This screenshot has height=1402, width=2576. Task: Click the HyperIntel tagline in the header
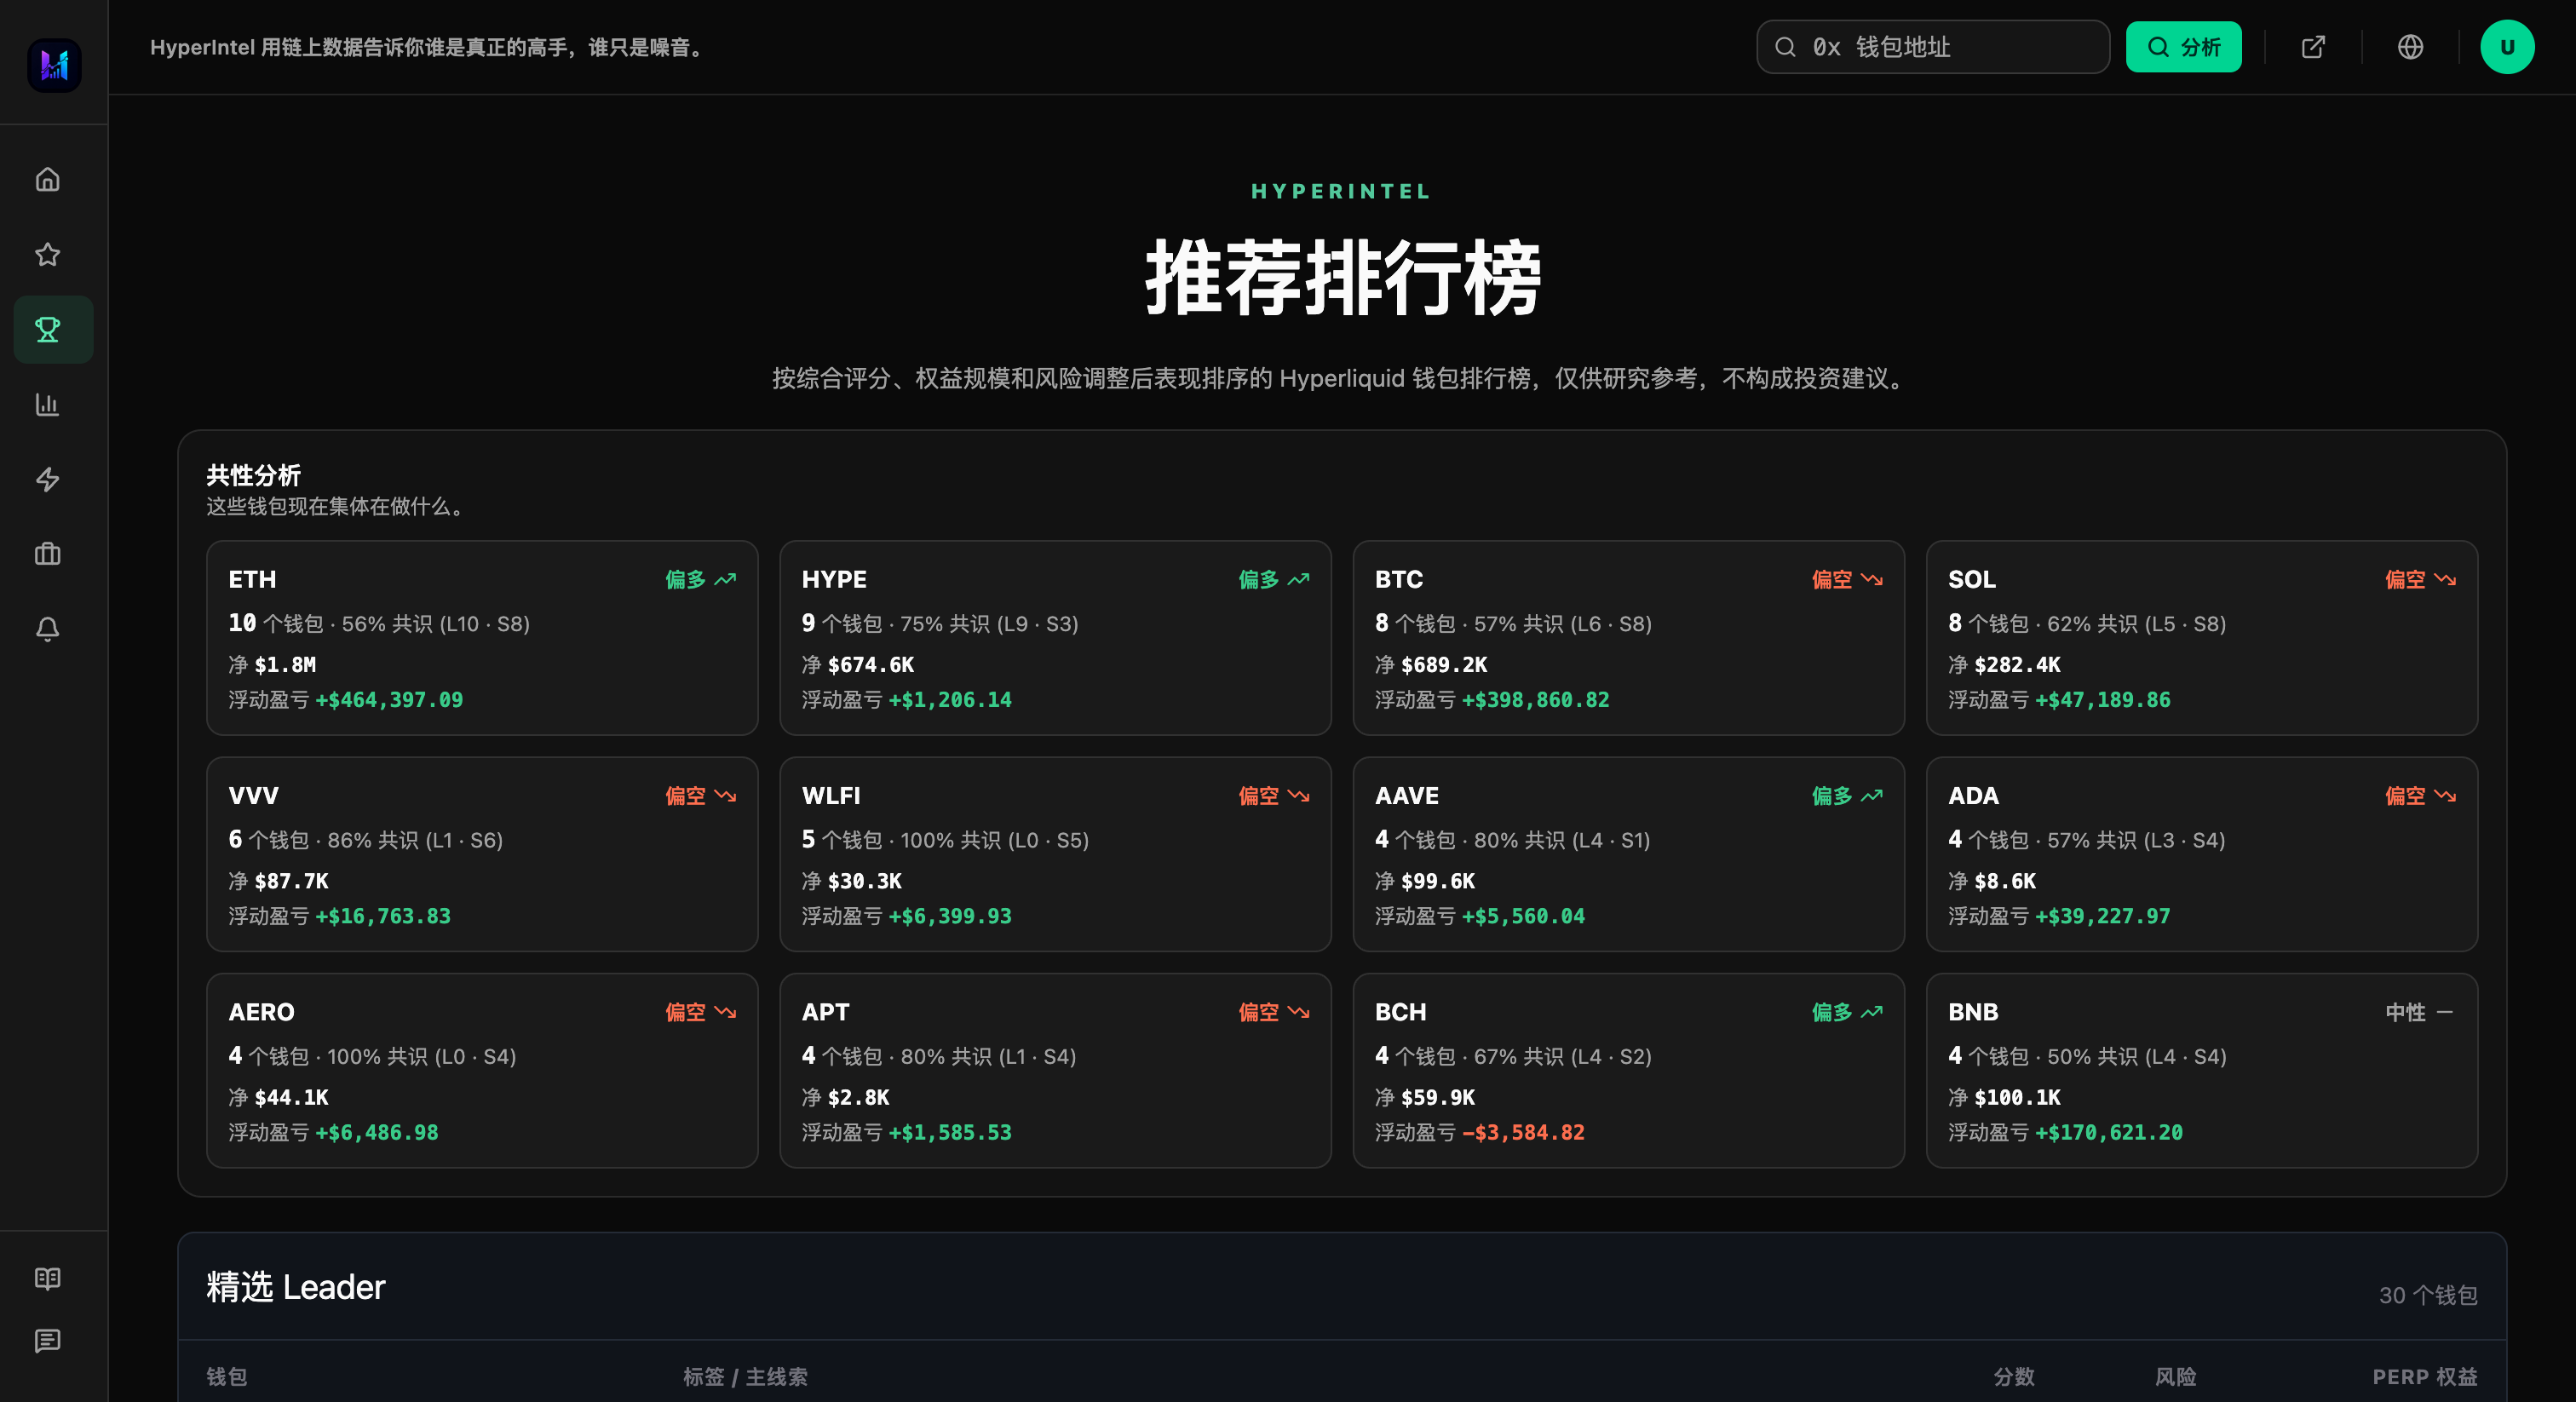pos(428,47)
